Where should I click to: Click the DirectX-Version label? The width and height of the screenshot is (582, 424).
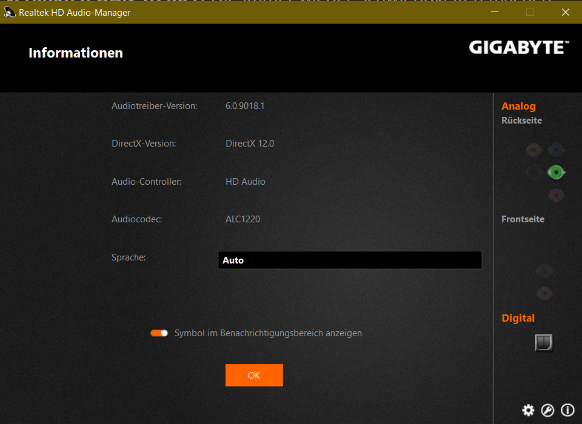(x=144, y=144)
